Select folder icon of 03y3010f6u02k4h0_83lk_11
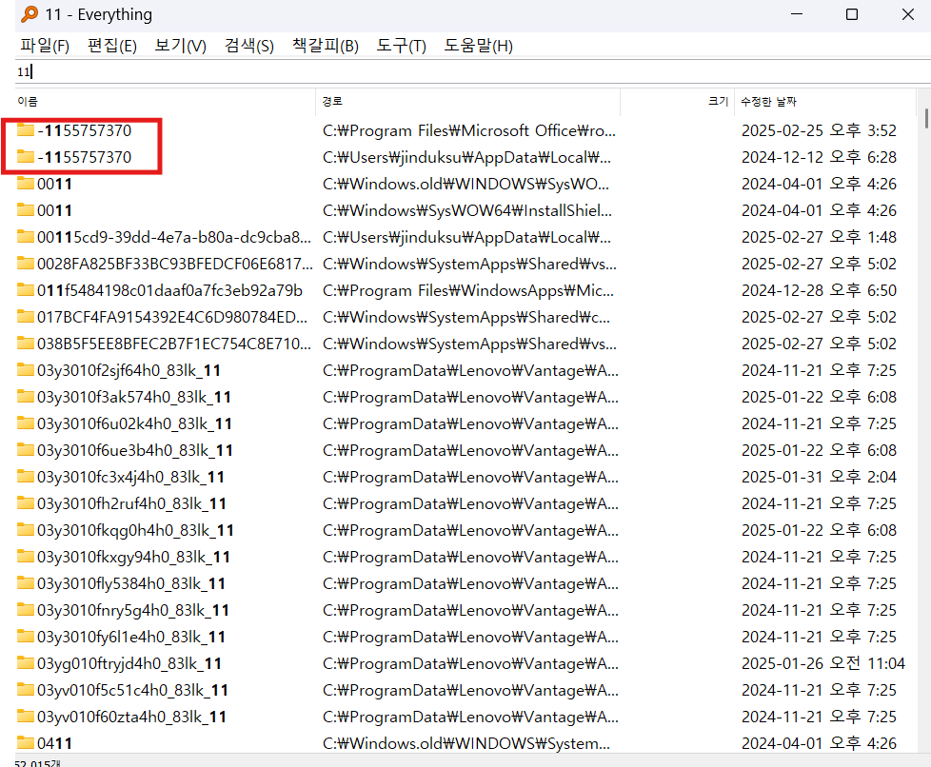Screen dimensions: 931x767 tap(26, 423)
